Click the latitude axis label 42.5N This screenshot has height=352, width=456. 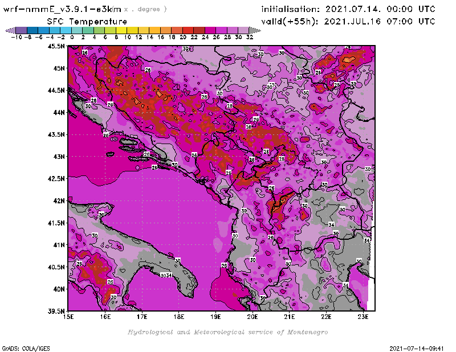coord(56,179)
